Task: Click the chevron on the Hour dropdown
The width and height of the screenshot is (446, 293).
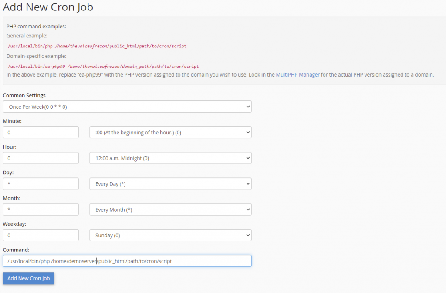Action: [247, 158]
